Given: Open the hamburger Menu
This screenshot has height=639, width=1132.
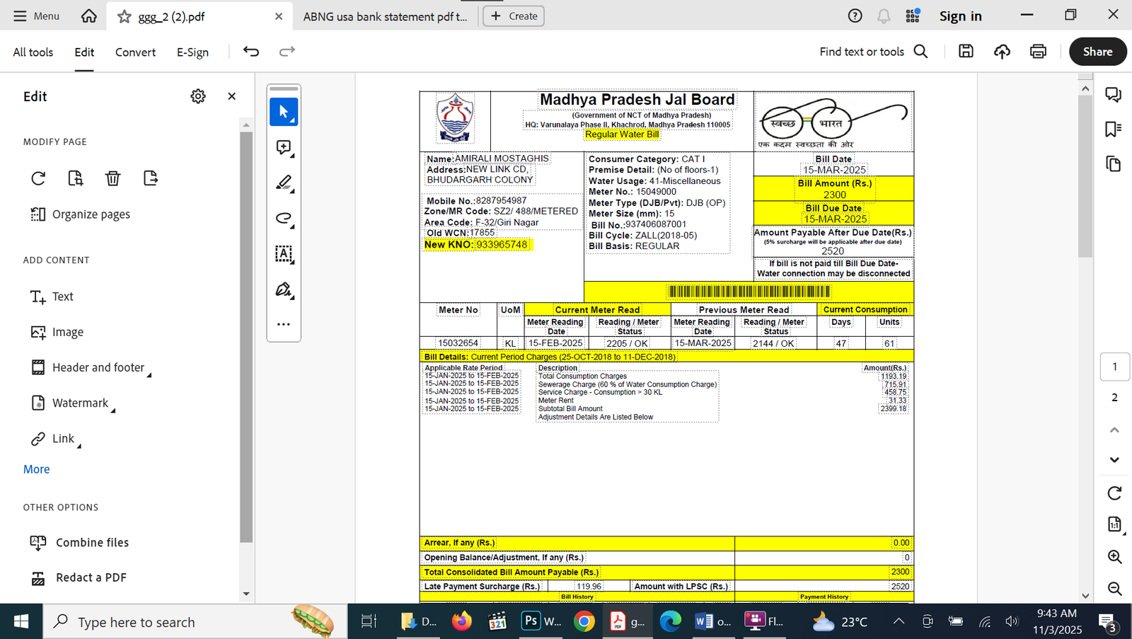Looking at the screenshot, I should (x=35, y=16).
